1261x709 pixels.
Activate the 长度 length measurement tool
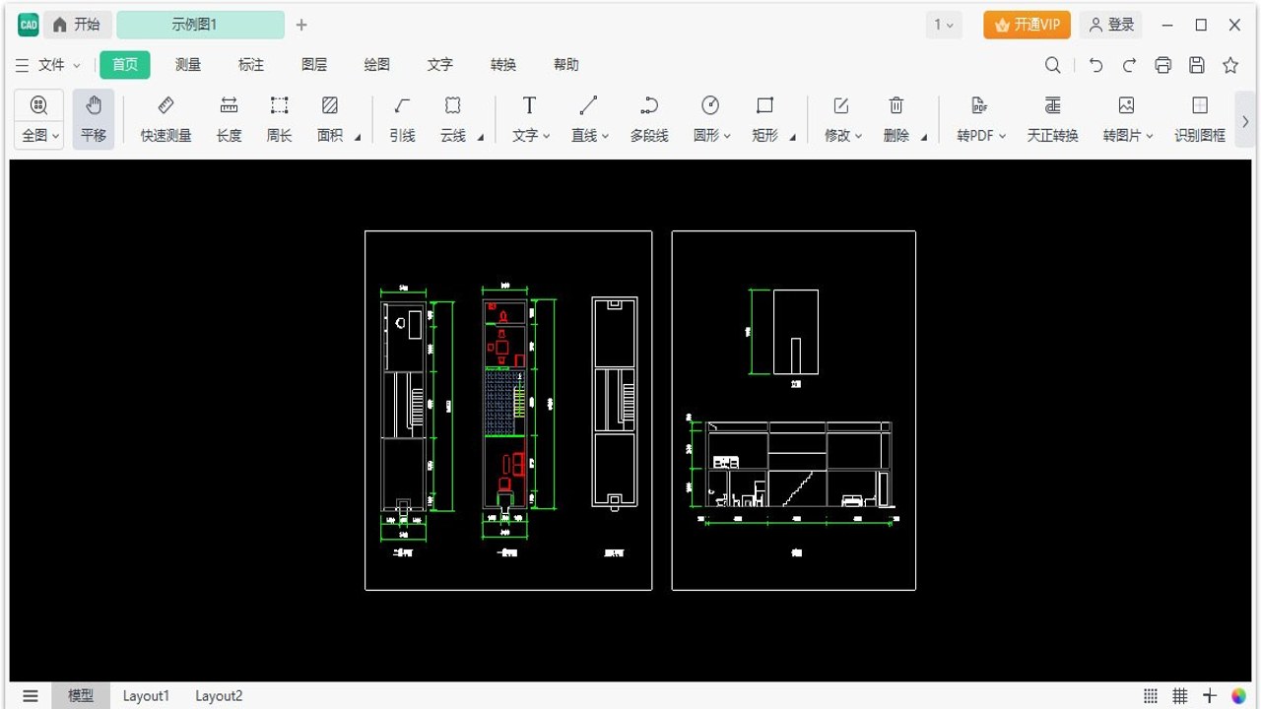[229, 119]
